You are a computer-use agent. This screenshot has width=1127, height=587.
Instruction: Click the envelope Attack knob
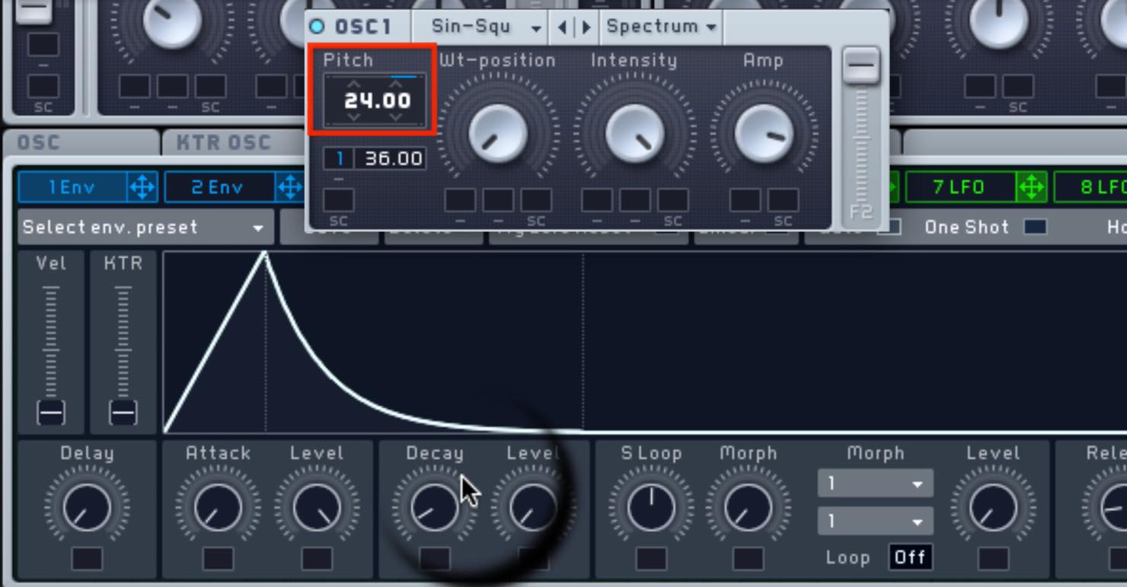click(218, 508)
